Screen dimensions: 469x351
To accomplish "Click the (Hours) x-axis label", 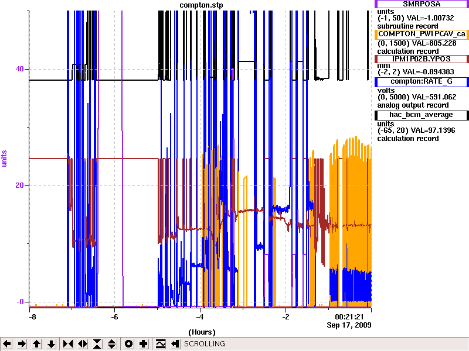I will coord(202,332).
